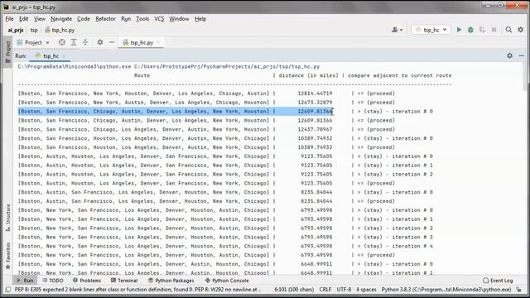Open Search Everywhere magnifier icon
Image resolution: width=530 pixels, height=298 pixels.
pos(508,30)
